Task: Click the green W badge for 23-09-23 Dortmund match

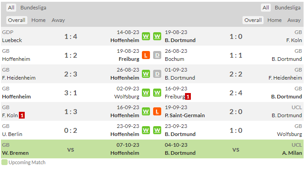Action: point(157,130)
